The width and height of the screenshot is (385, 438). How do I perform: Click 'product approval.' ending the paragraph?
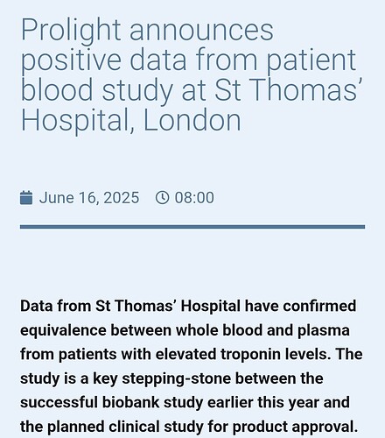coord(295,427)
